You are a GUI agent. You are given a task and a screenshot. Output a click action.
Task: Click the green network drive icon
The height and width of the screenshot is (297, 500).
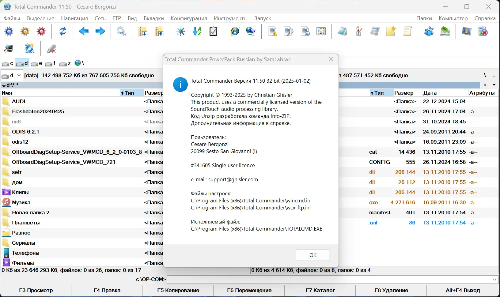[445, 31]
